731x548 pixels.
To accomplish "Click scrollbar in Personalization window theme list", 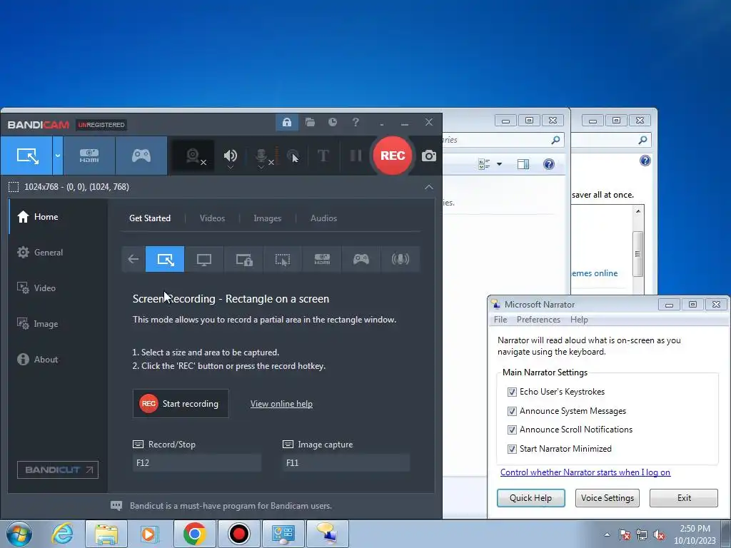I will [637, 254].
